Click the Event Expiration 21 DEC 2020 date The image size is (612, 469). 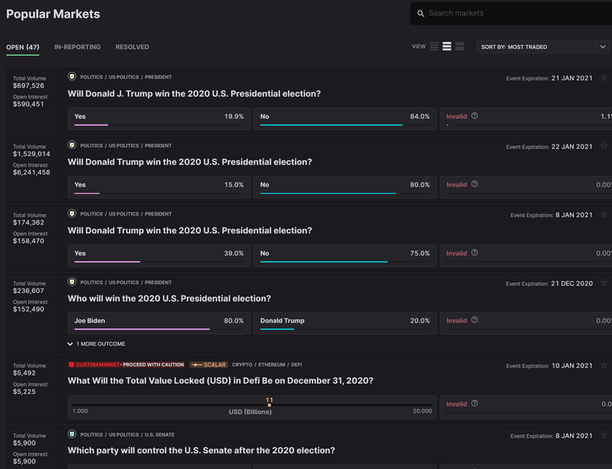pyautogui.click(x=572, y=283)
